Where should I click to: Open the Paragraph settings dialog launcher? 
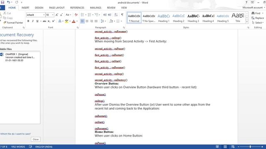[x=124, y=27]
